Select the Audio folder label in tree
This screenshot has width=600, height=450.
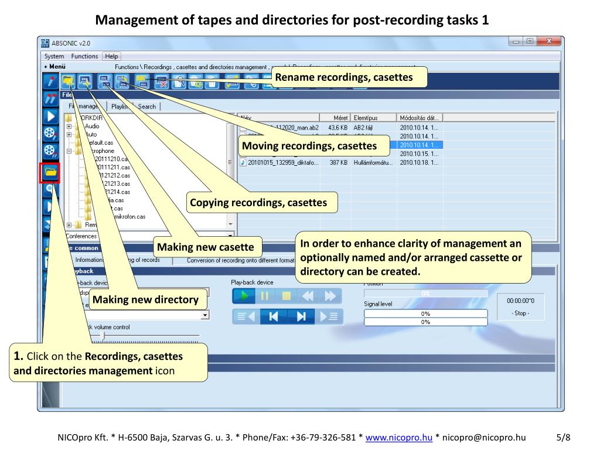tap(92, 127)
